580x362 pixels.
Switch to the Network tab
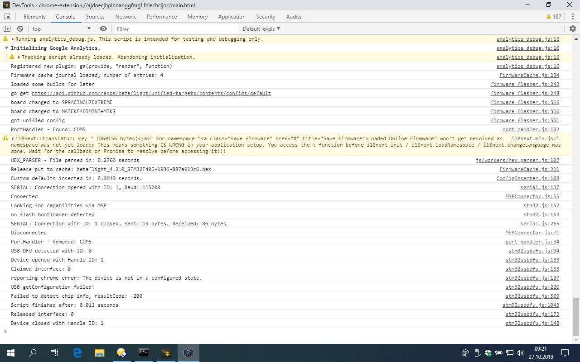pyautogui.click(x=125, y=16)
